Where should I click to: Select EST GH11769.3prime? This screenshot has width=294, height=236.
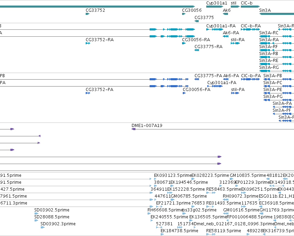262,214
